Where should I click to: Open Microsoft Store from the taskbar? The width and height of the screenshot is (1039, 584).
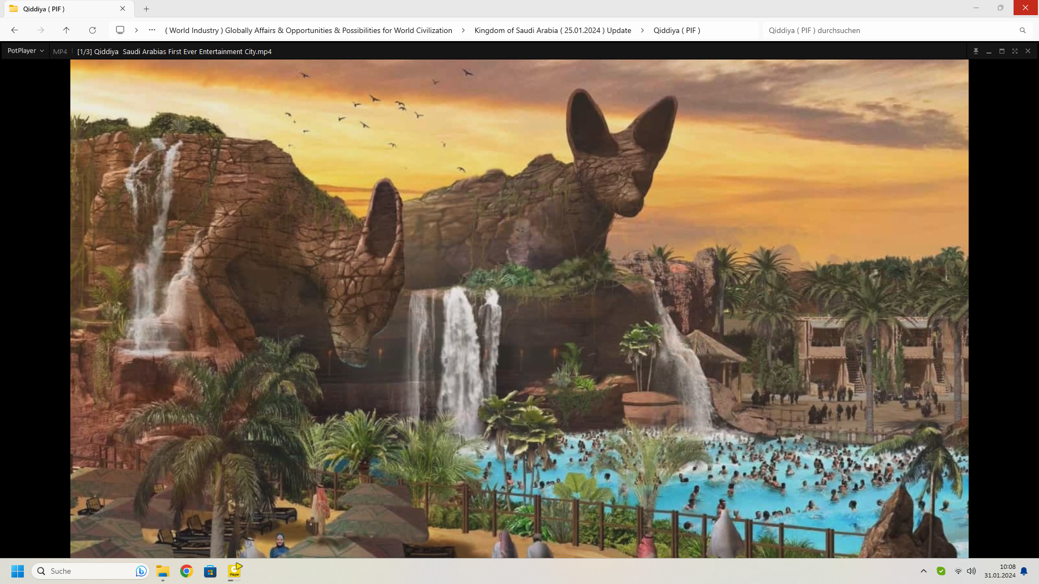tap(211, 571)
